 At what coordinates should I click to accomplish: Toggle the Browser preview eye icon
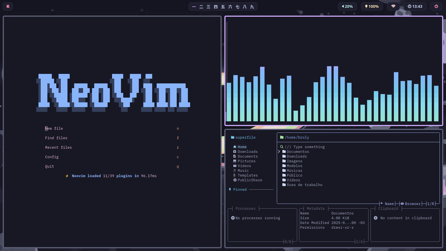(x=402, y=204)
